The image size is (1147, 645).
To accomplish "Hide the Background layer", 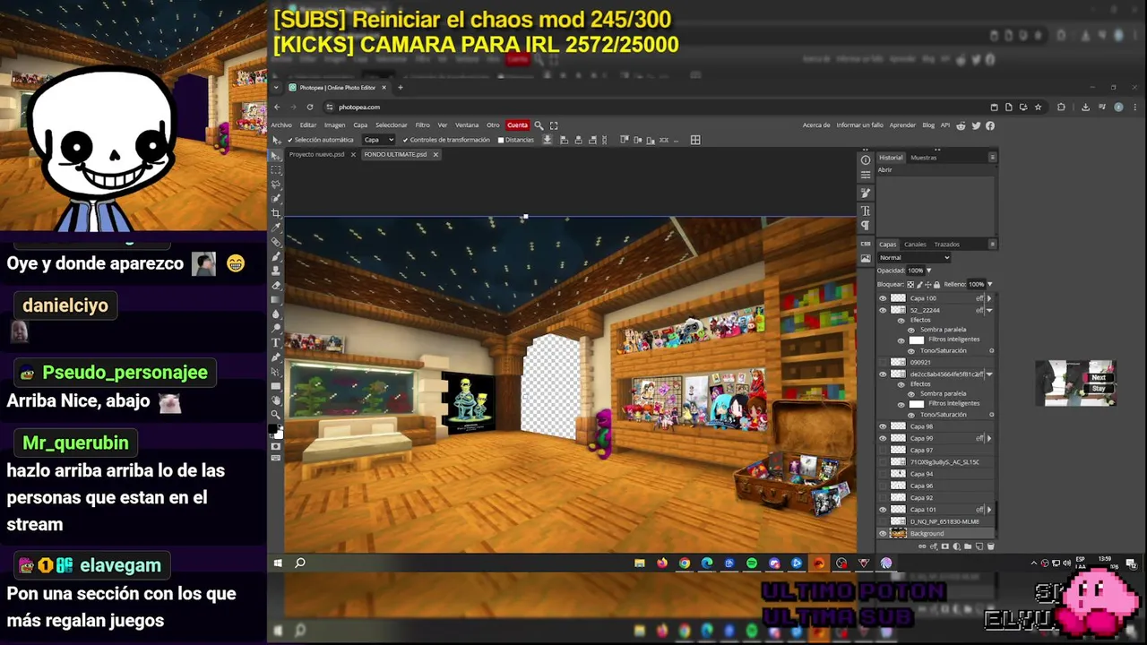I will pos(883,533).
